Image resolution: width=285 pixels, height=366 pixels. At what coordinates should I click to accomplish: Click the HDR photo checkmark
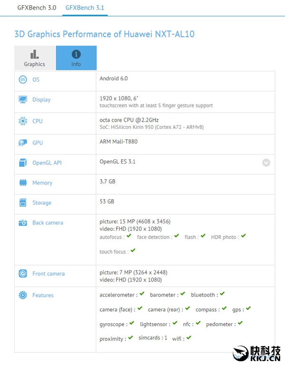pos(244,236)
